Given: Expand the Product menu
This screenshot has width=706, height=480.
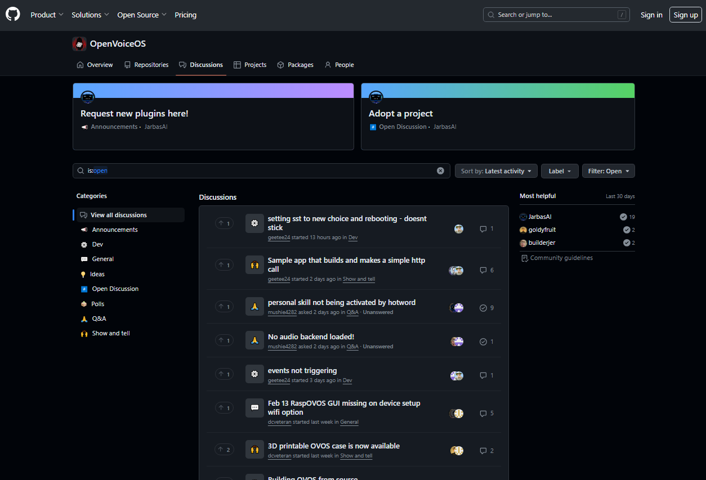Looking at the screenshot, I should pos(47,15).
